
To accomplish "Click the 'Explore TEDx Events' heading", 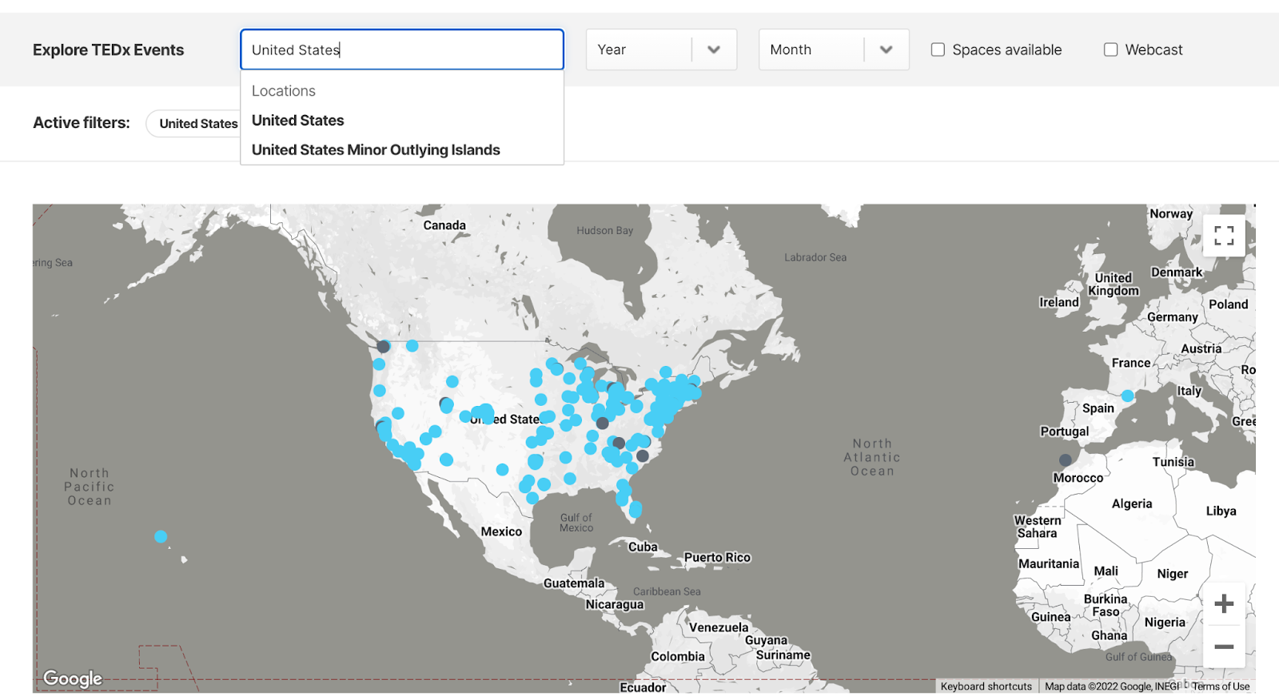I will [x=109, y=50].
